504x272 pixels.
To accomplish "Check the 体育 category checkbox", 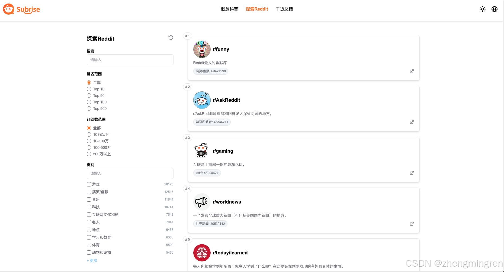I will (89, 245).
